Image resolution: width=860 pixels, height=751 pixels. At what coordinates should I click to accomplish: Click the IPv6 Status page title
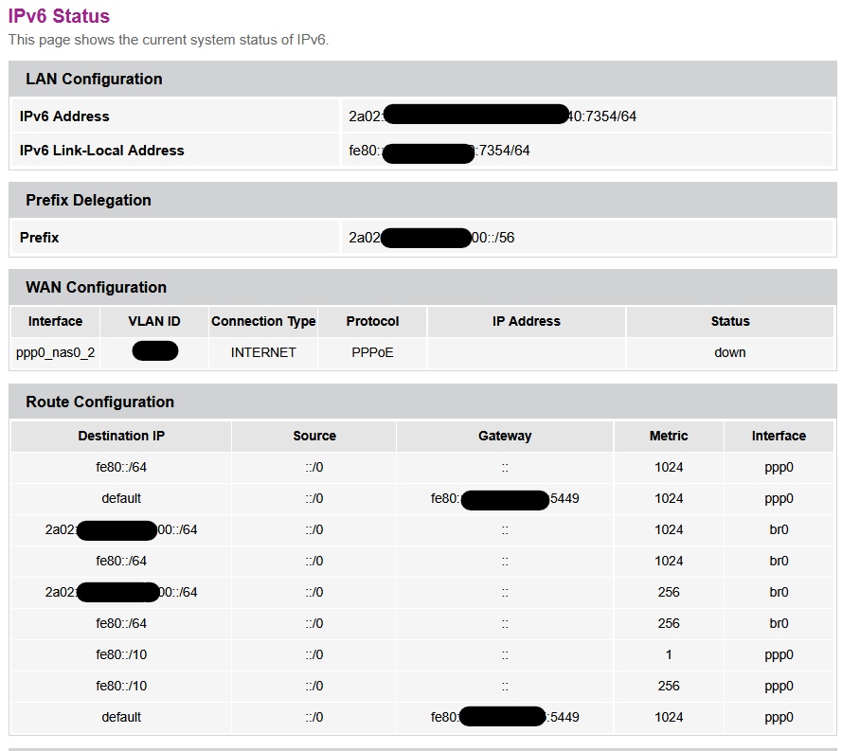pos(59,16)
